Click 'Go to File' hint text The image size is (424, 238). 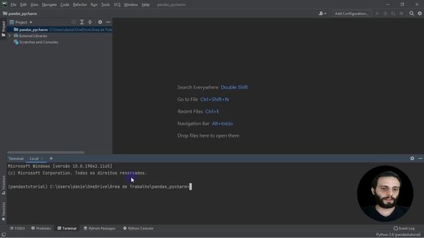[187, 99]
